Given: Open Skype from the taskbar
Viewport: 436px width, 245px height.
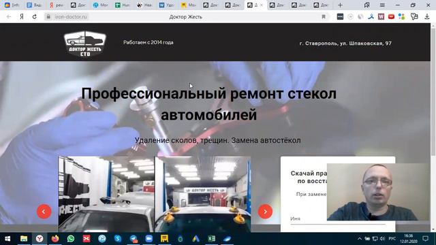Looking at the screenshot, I should pyautogui.click(x=118, y=239).
